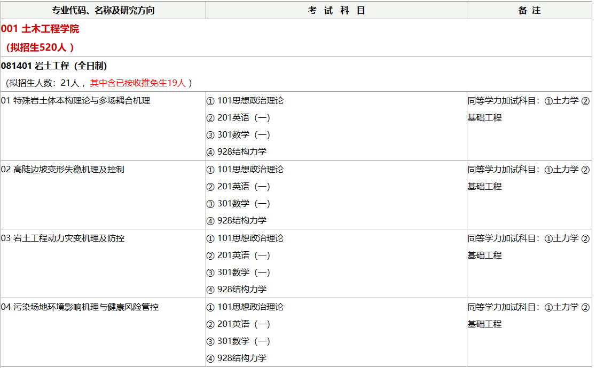Click 101思想政治理论 in direction 02 row

point(250,169)
